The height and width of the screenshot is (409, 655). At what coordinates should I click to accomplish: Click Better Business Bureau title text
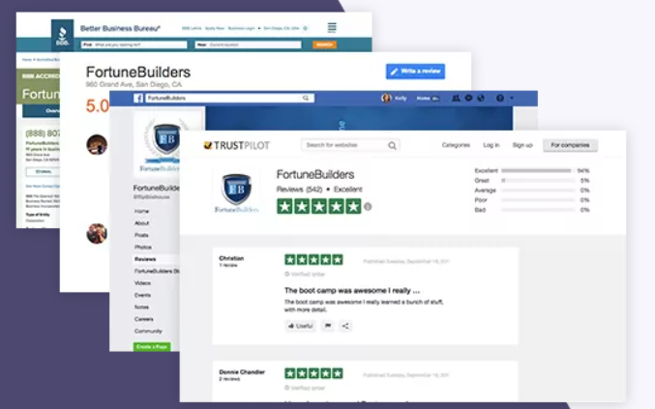tap(120, 28)
